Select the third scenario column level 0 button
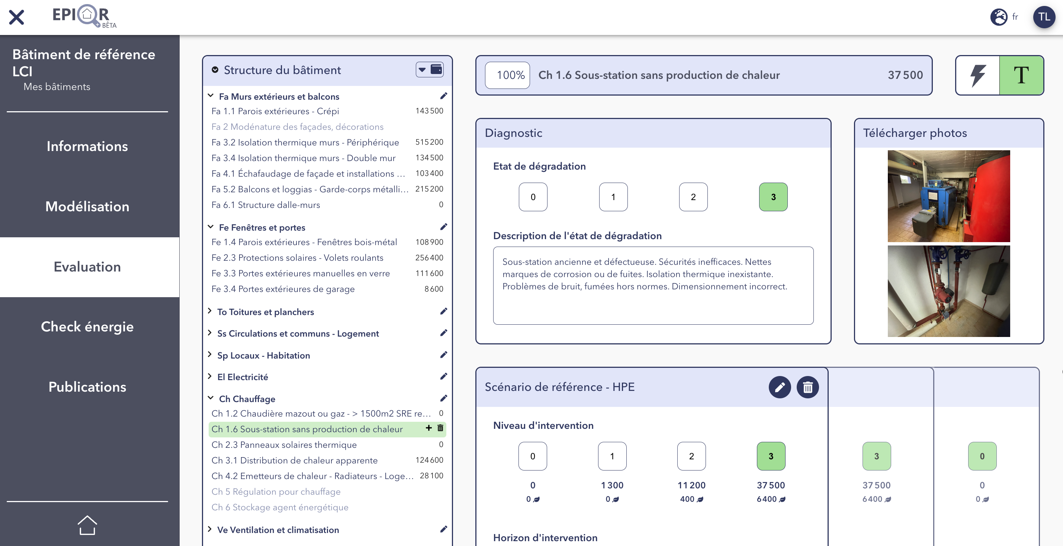Viewport: 1063px width, 546px height. (982, 456)
